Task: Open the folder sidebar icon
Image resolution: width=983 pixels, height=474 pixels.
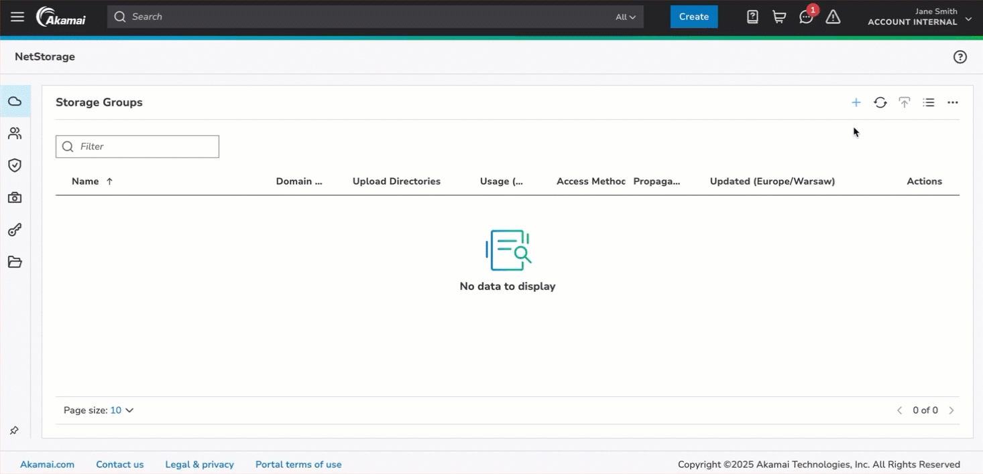Action: pyautogui.click(x=15, y=262)
